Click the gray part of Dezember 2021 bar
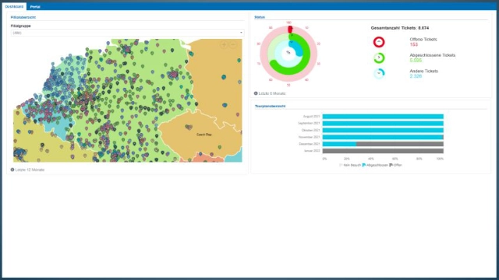The image size is (499, 280). [400, 144]
